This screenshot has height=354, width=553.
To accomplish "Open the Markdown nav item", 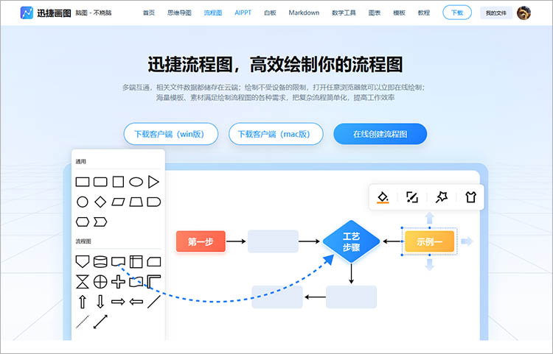I will (x=304, y=13).
